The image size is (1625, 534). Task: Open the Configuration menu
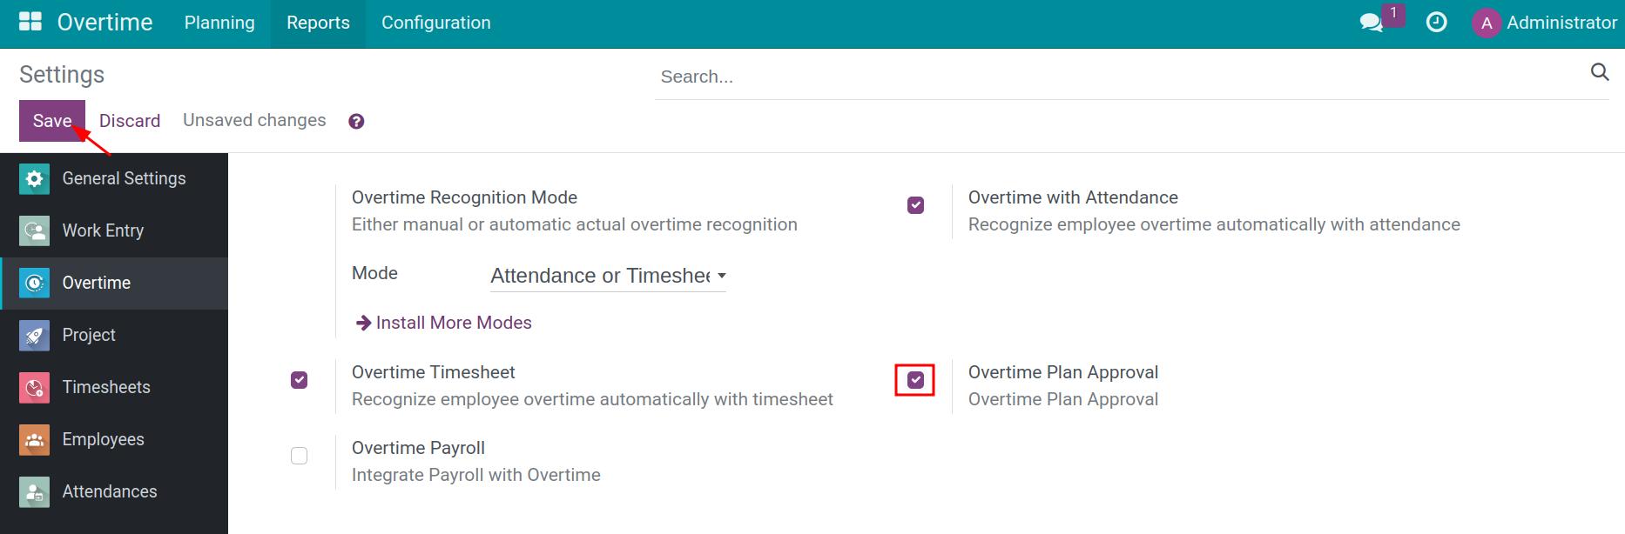point(435,23)
